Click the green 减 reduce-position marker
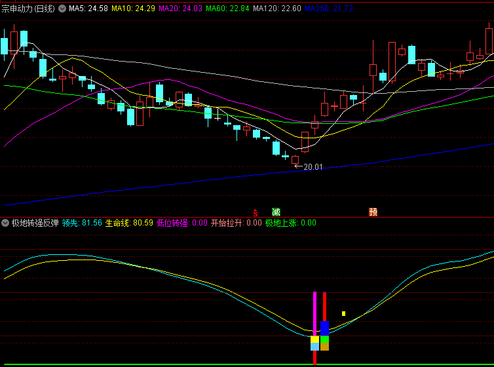 pos(276,212)
